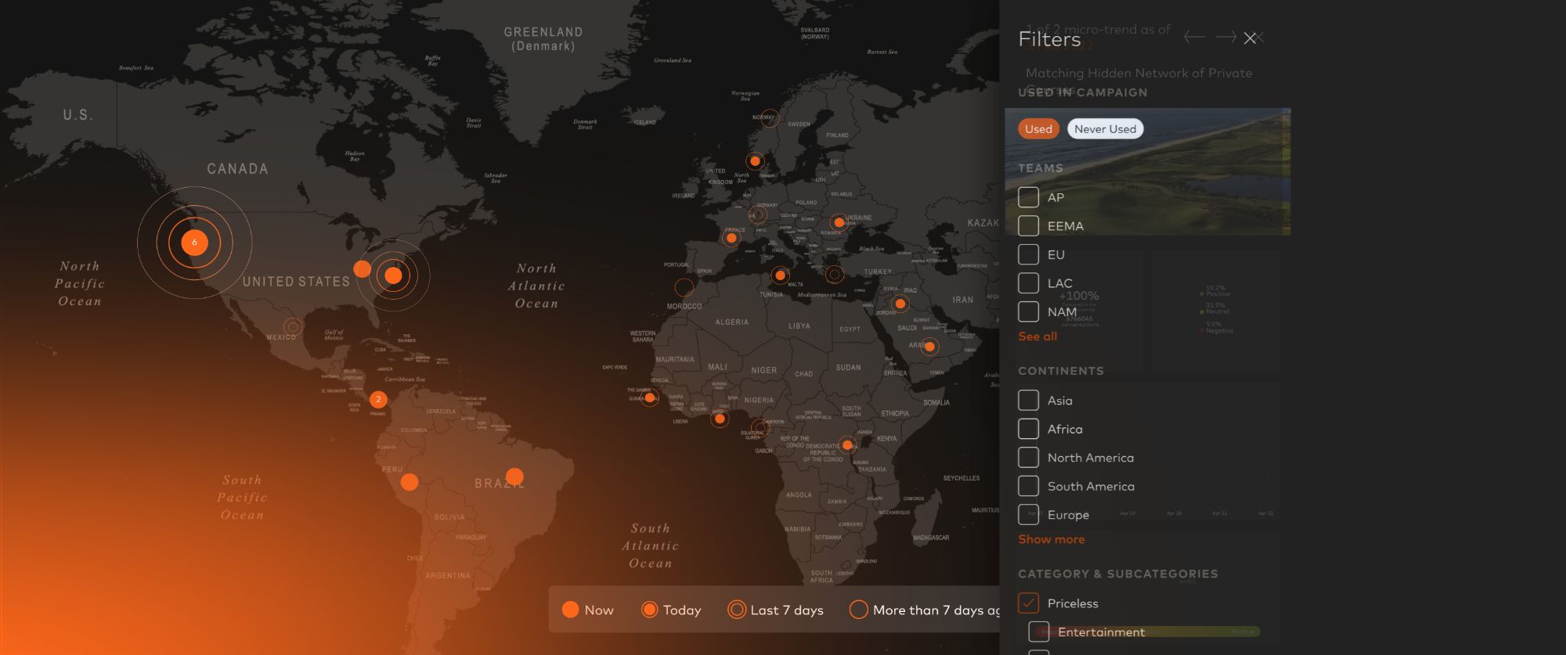Enable the EEMA team filter

tap(1028, 226)
